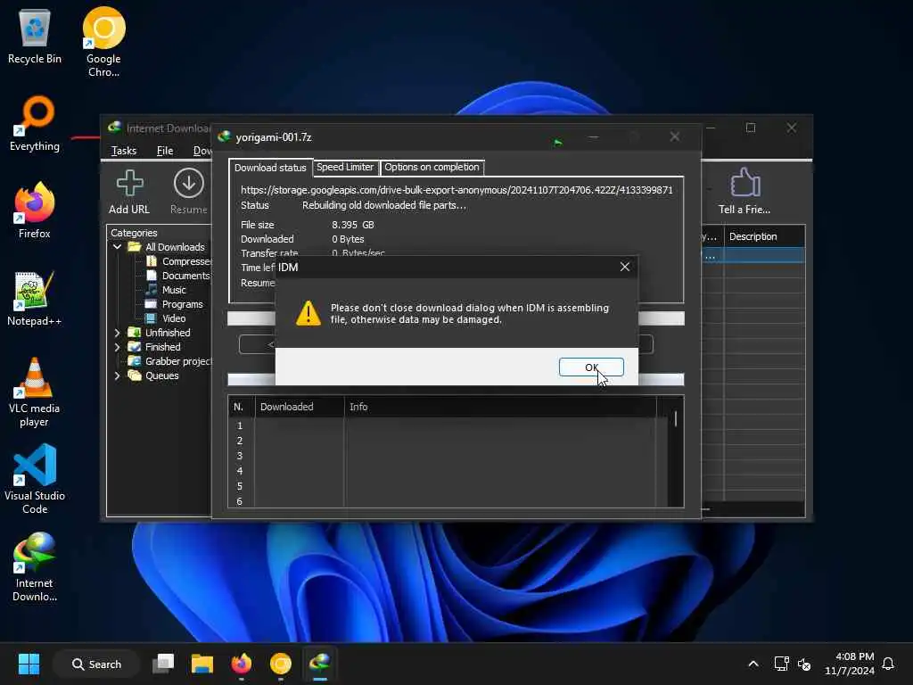Click the network tray icon

(x=781, y=664)
